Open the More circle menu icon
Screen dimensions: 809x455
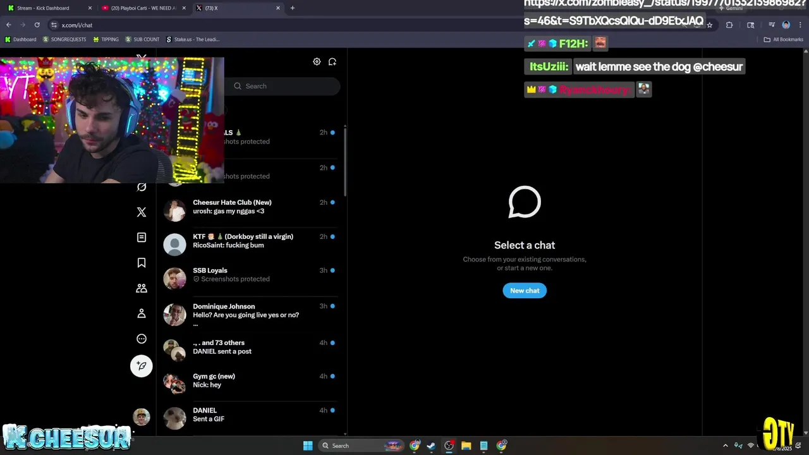click(x=142, y=339)
